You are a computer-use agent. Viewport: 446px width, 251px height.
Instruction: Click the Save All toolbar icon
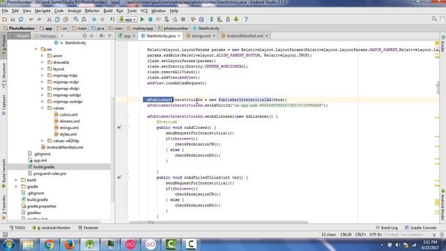coord(13,20)
